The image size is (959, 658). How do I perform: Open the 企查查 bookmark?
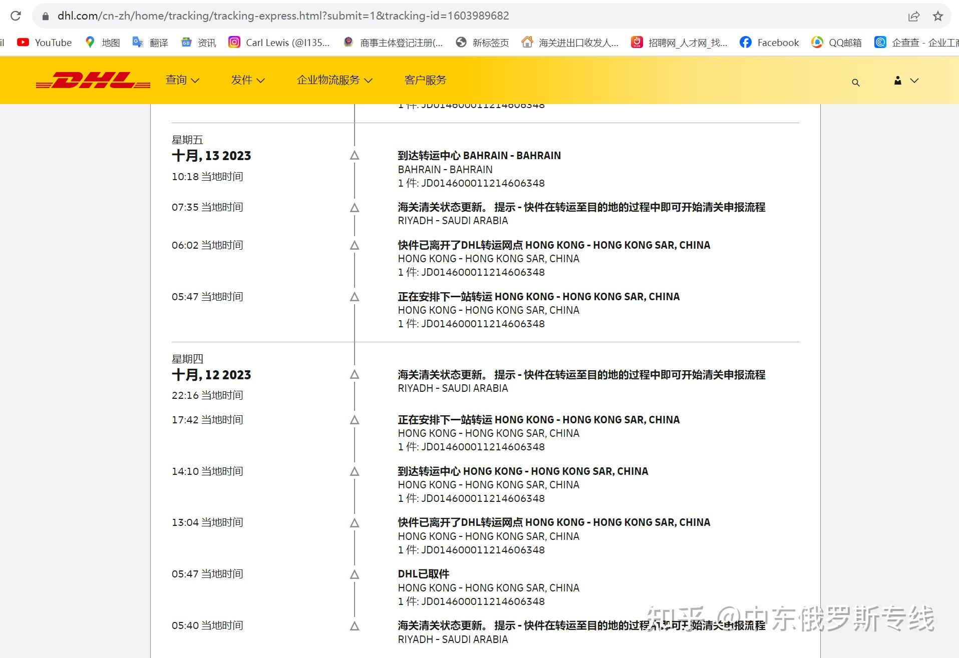pos(916,43)
